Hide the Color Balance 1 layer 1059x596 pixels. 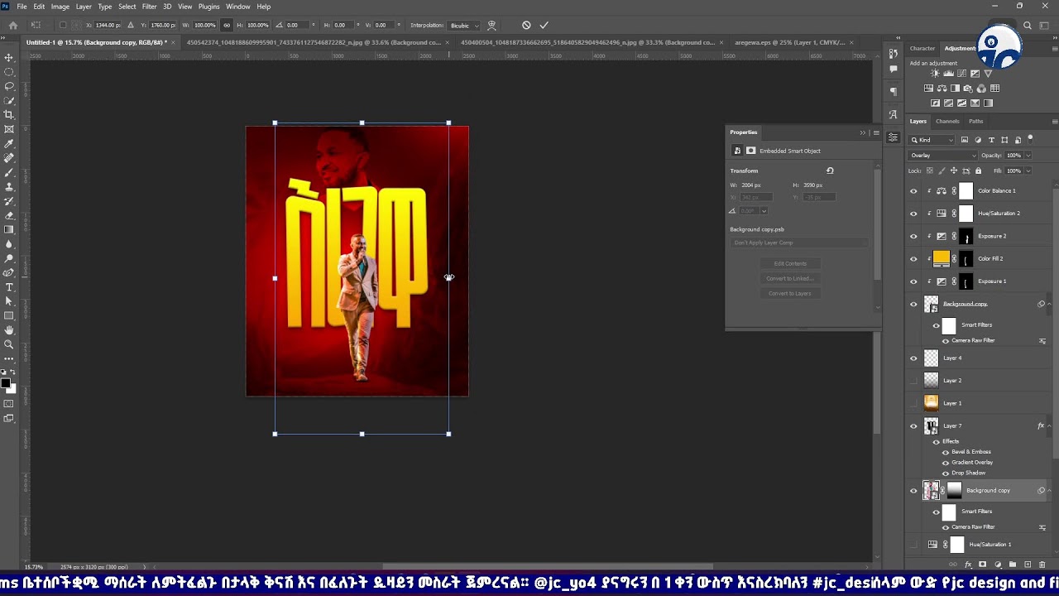coord(913,191)
